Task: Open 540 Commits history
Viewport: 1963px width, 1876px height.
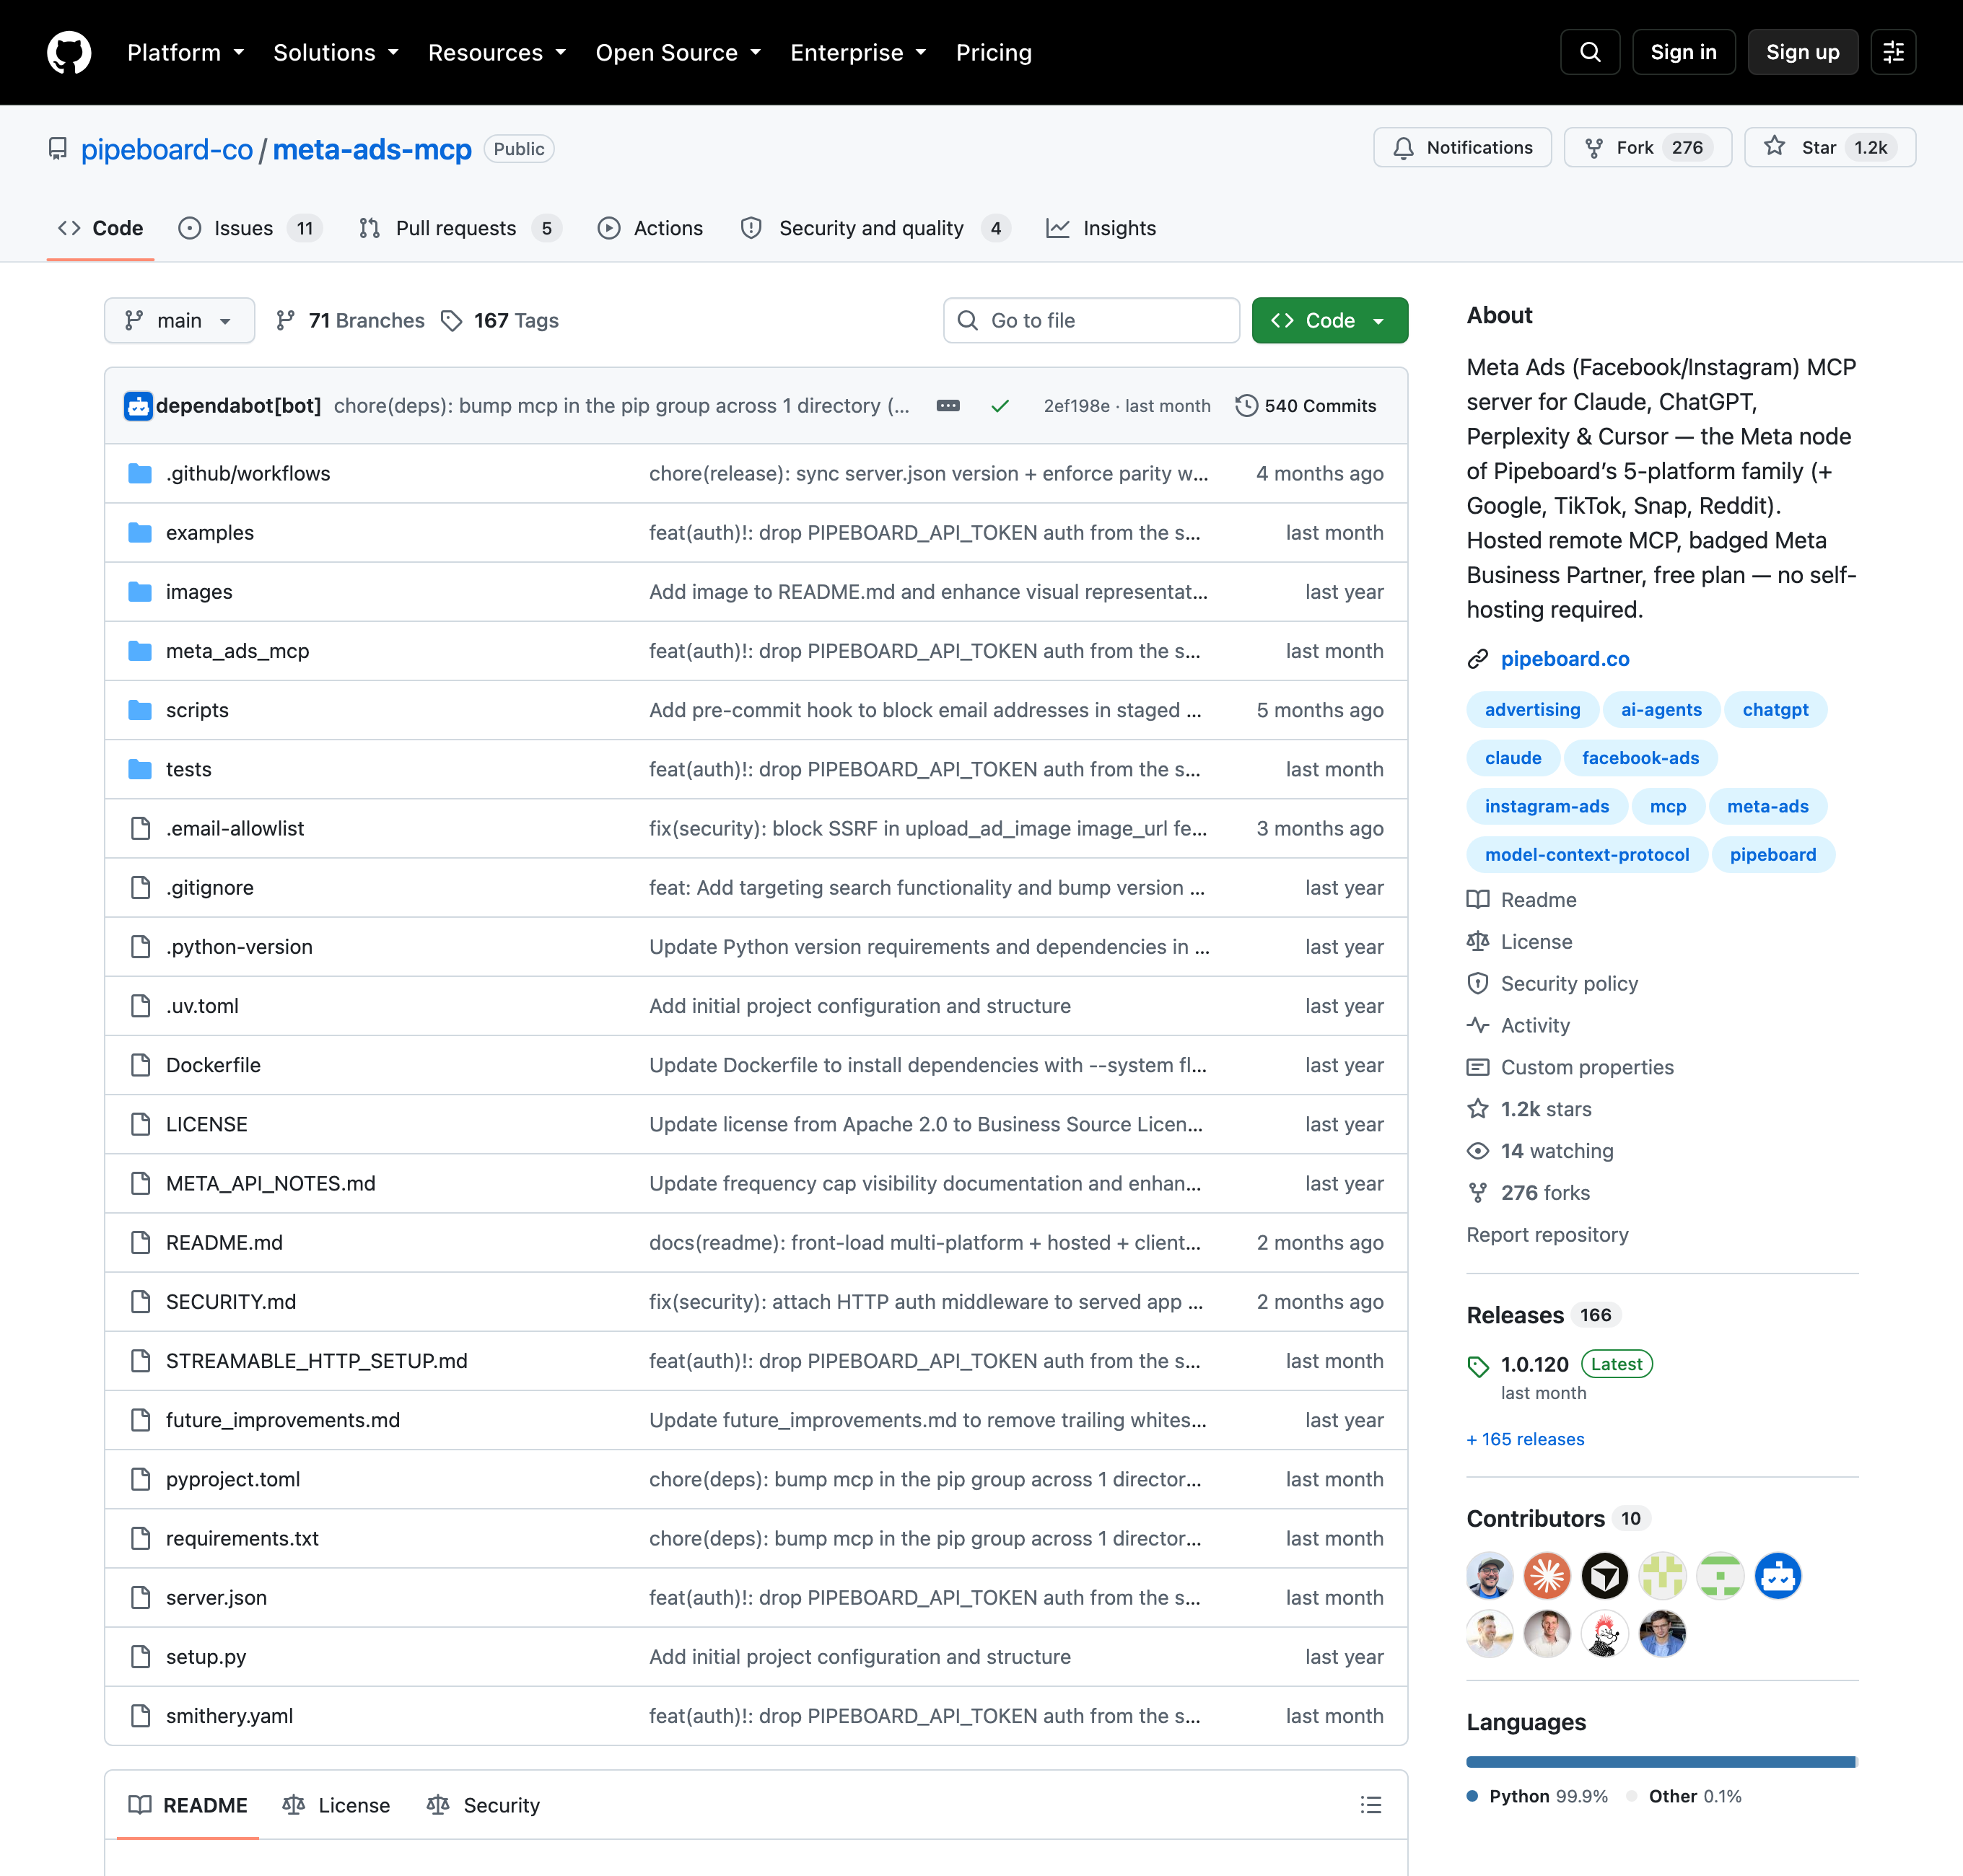Action: (1306, 406)
